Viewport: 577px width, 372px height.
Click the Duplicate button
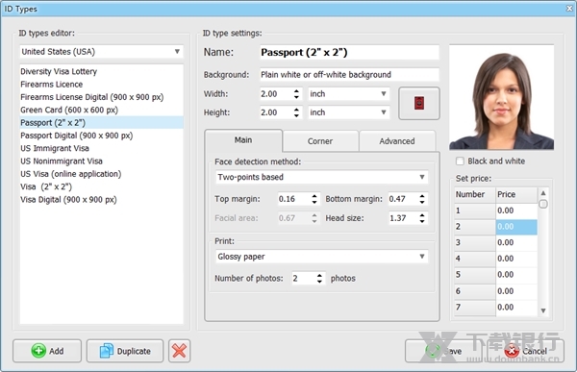[x=125, y=351]
